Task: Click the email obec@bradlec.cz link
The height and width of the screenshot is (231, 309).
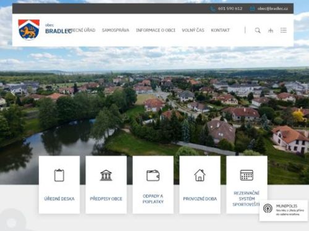Action: 273,9
